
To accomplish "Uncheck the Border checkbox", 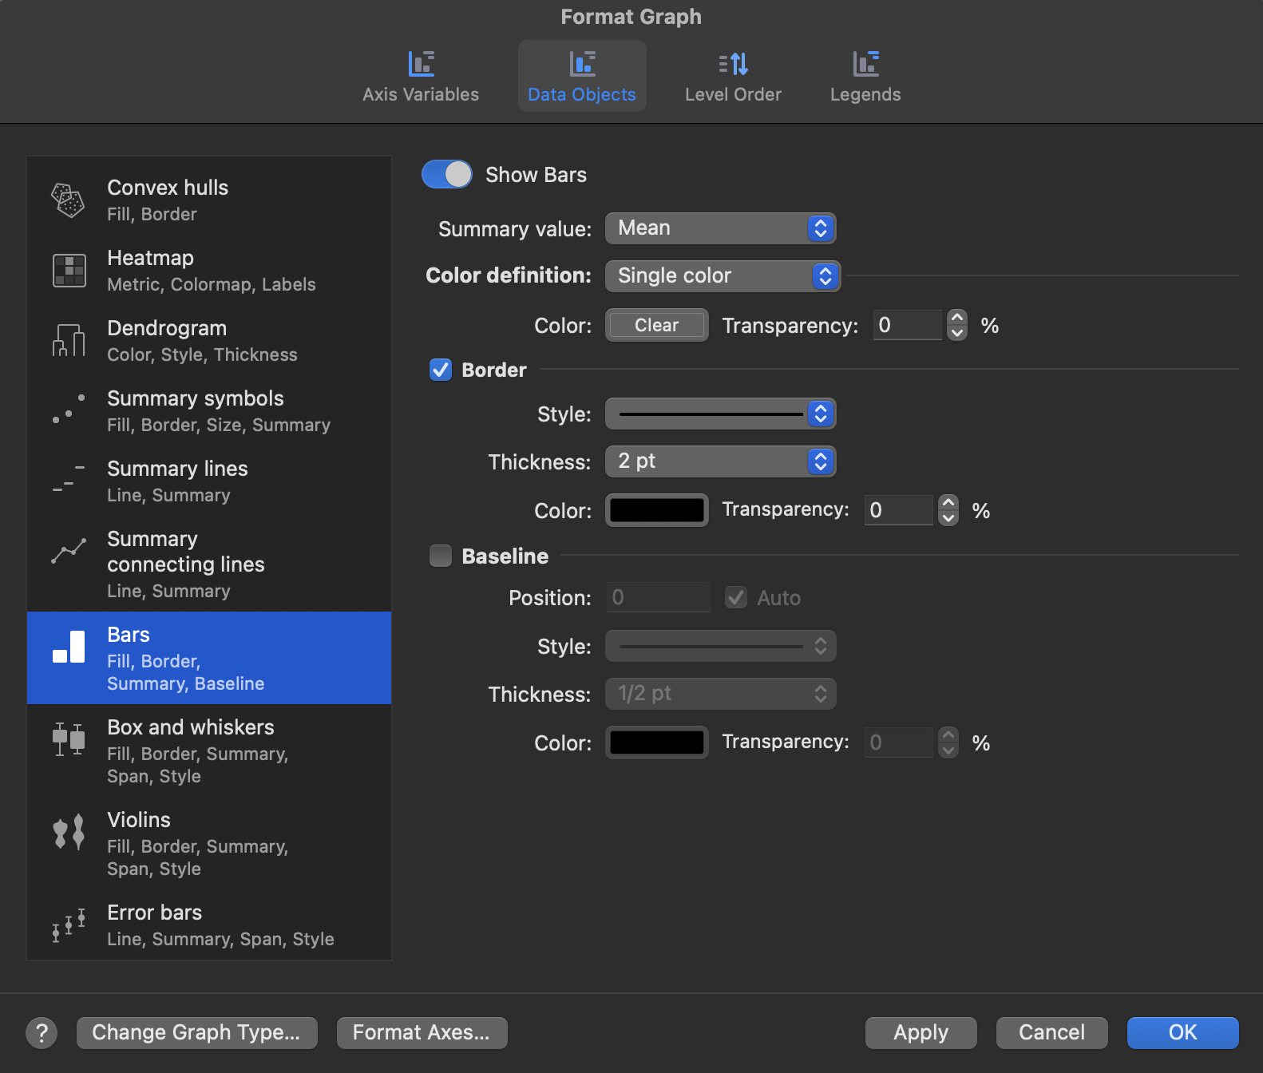I will [x=441, y=370].
